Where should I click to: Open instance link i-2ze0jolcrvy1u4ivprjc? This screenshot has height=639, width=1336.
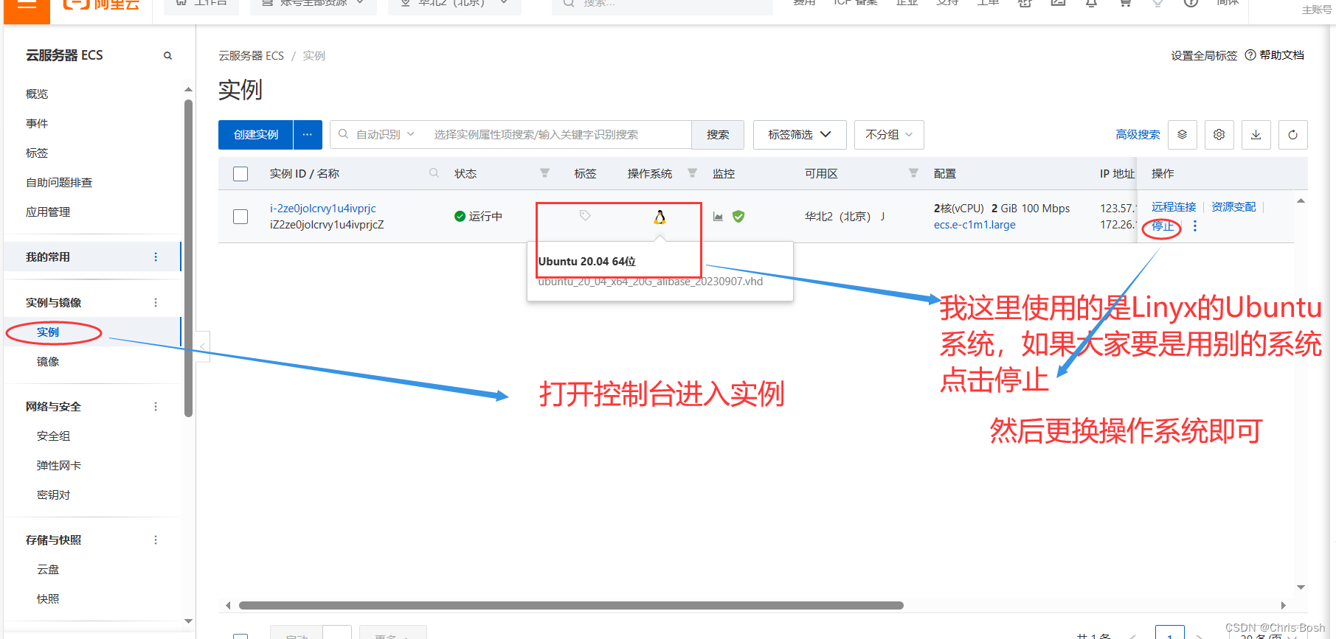coord(322,209)
